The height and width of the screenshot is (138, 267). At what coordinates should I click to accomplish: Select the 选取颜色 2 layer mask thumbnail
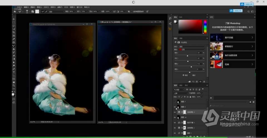(x=184, y=112)
